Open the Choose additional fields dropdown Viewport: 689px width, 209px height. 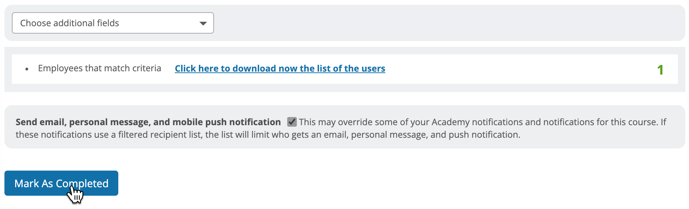click(113, 23)
